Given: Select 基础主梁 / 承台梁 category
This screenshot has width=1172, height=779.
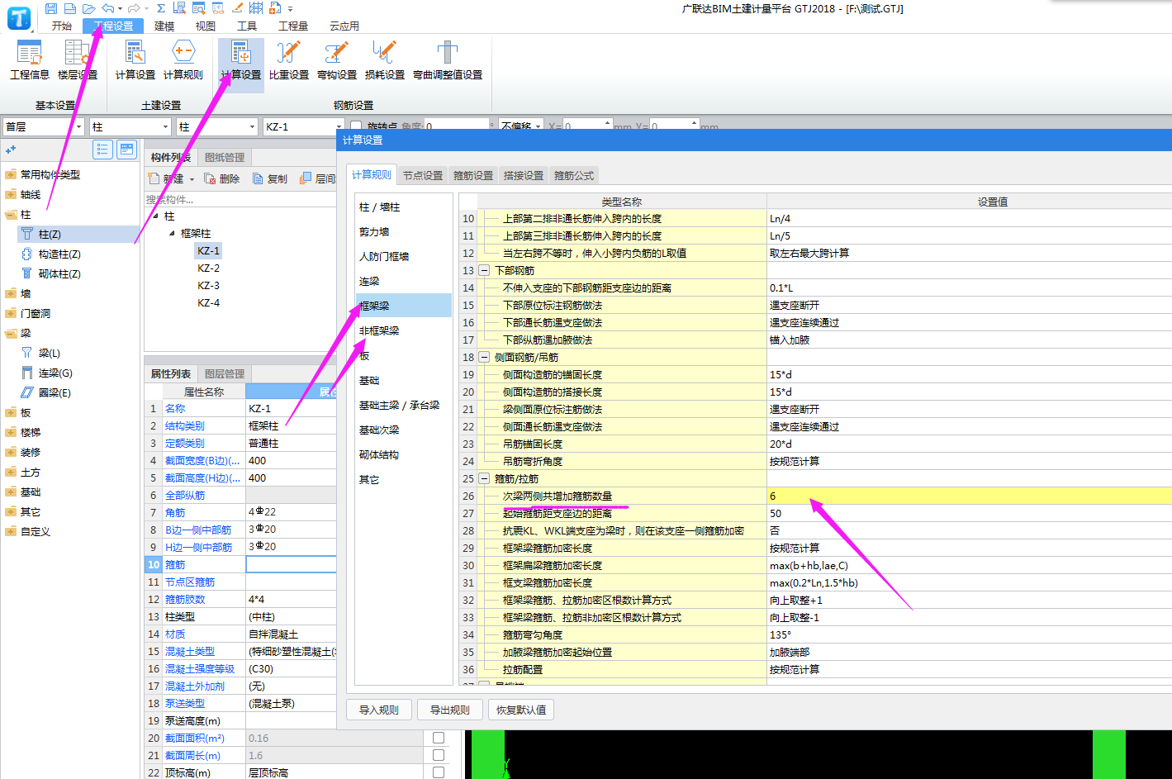Looking at the screenshot, I should click(403, 406).
